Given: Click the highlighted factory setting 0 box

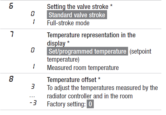Looking at the screenshot, I should click(90, 104).
